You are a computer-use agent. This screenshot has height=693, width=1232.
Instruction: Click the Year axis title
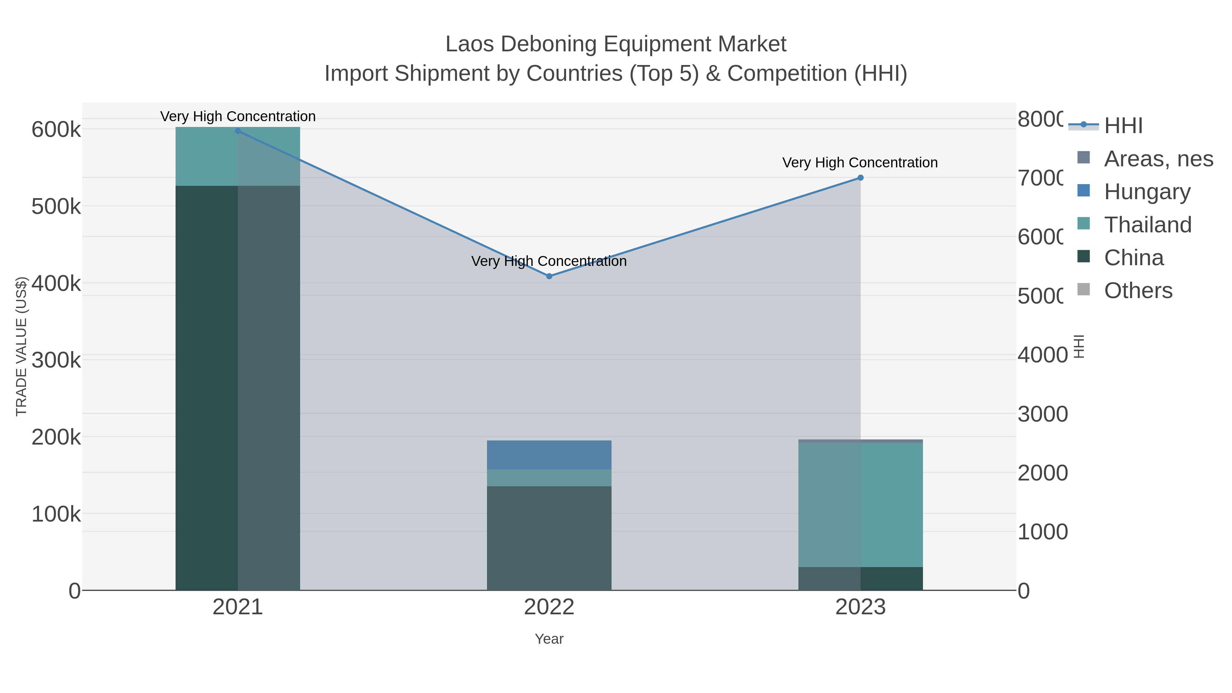pyautogui.click(x=549, y=639)
